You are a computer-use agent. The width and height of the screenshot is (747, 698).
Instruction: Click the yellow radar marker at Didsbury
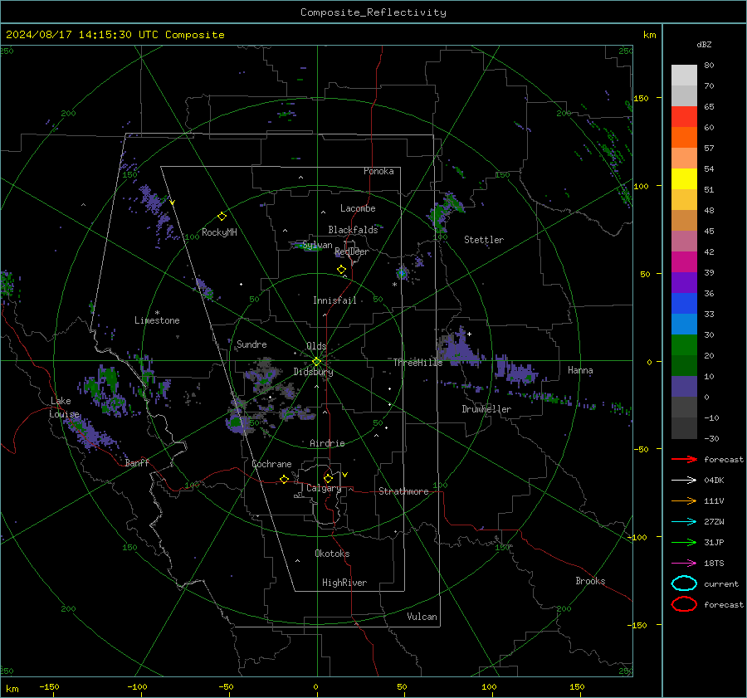click(x=316, y=362)
